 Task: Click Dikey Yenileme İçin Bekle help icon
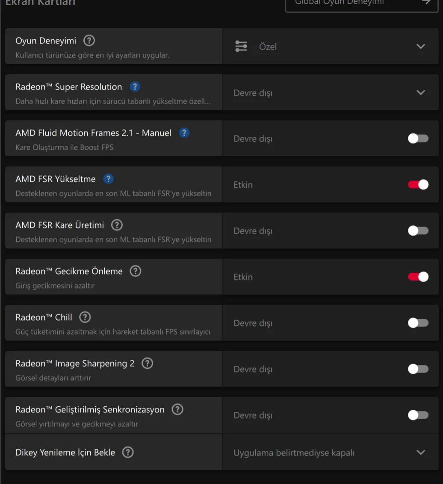(x=128, y=452)
